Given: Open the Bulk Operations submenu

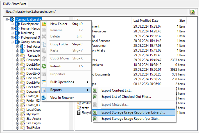Looking at the screenshot, I should coord(66,82).
